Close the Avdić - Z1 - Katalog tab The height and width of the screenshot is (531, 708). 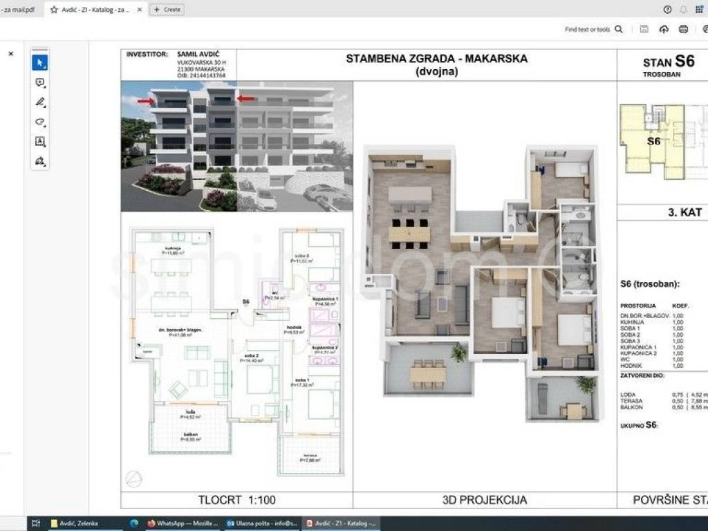click(140, 10)
